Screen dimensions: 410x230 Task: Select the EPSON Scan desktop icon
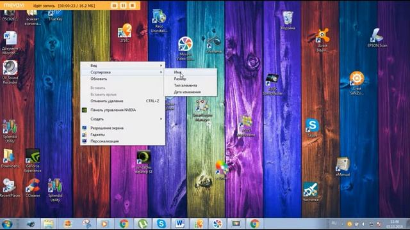[x=377, y=38]
